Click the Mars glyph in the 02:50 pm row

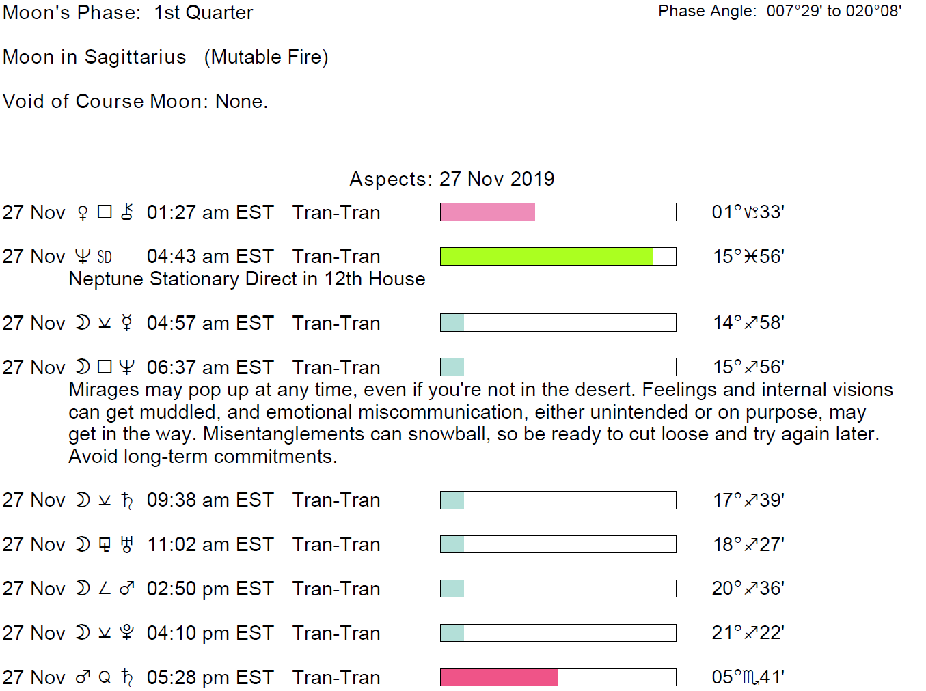[x=126, y=589]
